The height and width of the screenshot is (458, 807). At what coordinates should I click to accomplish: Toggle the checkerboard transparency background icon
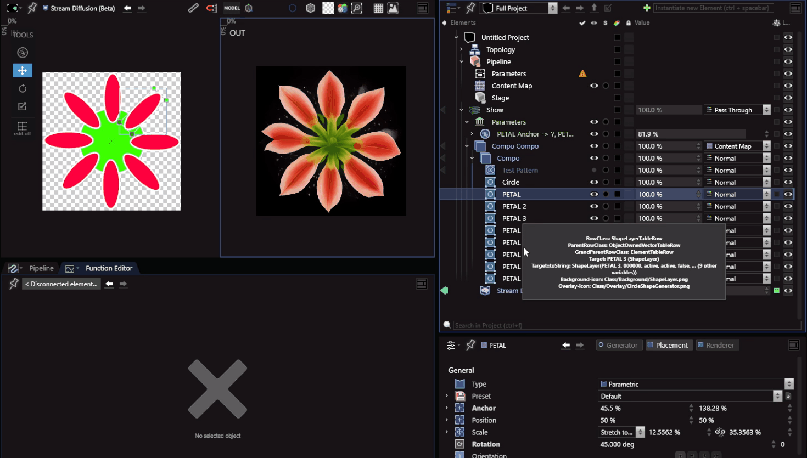[328, 8]
